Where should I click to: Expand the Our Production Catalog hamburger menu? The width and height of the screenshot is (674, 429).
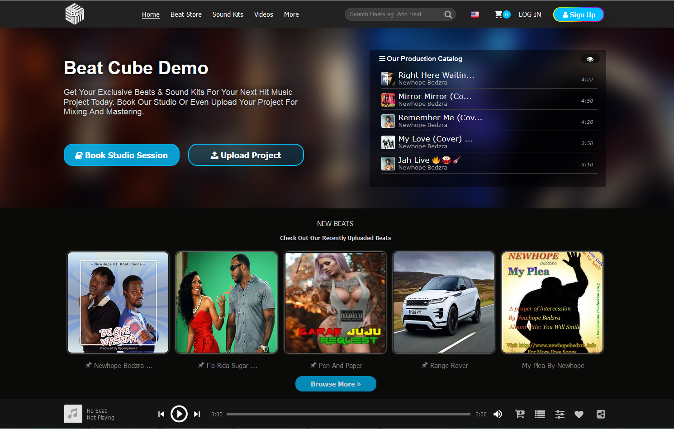point(382,59)
